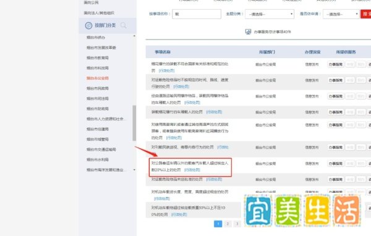Go to results page 1

218,224
